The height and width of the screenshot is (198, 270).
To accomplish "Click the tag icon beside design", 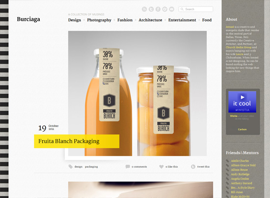I will [x=70, y=167].
